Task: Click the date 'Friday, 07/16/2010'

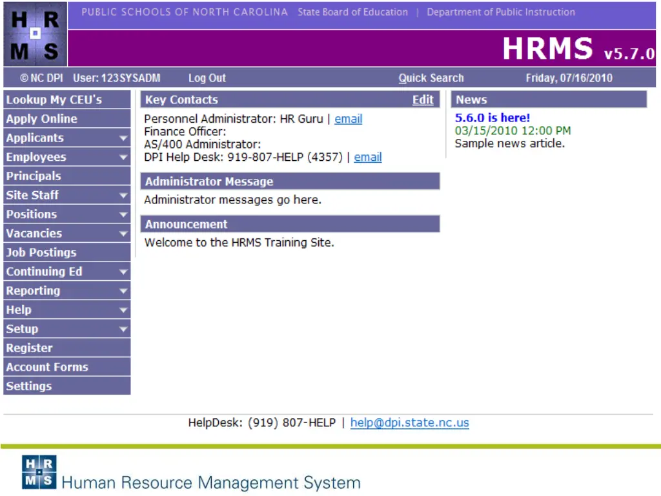Action: click(569, 78)
